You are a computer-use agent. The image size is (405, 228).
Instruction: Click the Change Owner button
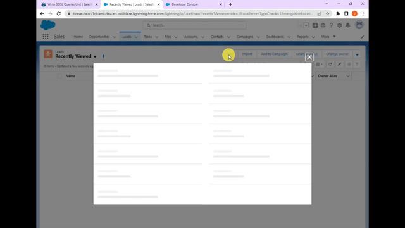pos(337,54)
